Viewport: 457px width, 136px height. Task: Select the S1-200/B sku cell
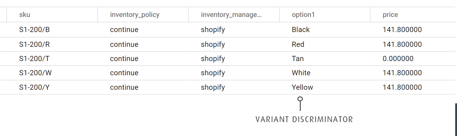pyautogui.click(x=34, y=30)
